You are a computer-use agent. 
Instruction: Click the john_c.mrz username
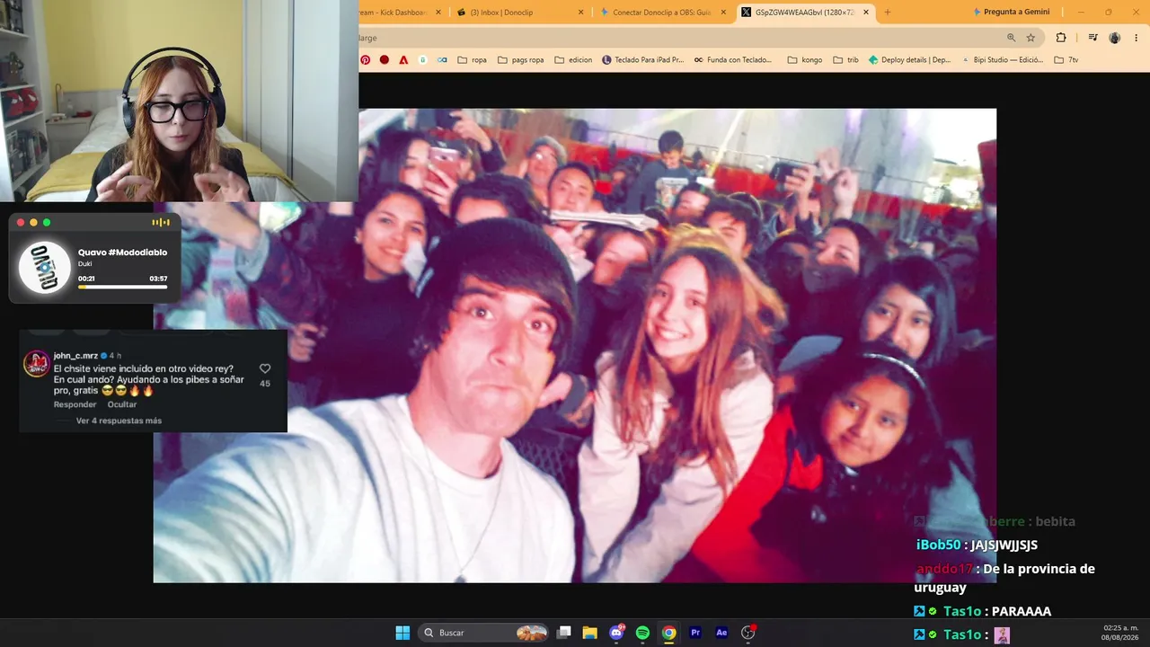(75, 356)
